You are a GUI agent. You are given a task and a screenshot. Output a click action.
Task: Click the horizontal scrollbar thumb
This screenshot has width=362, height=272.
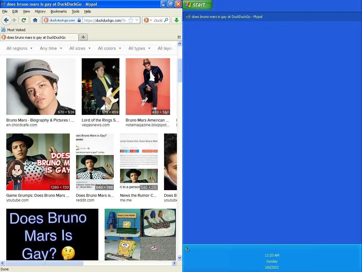pyautogui.click(x=44, y=263)
